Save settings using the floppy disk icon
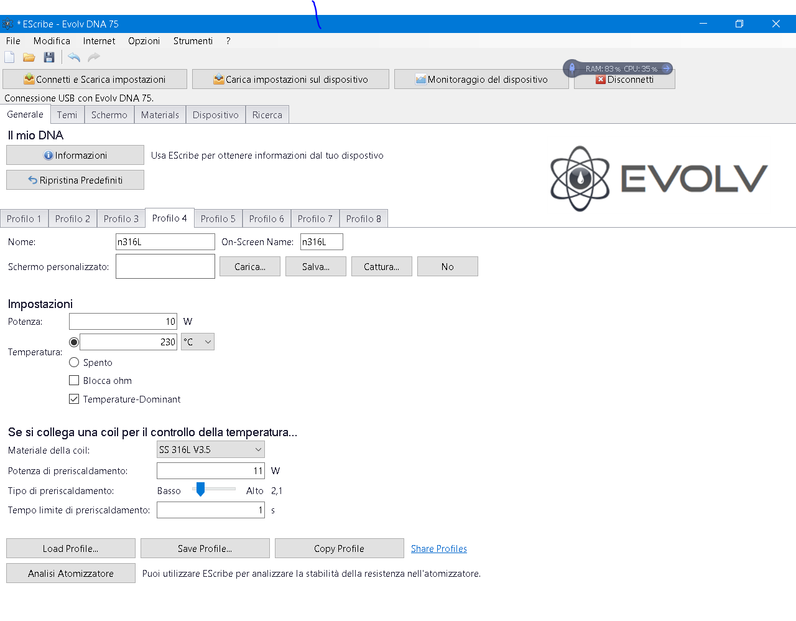Image resolution: width=796 pixels, height=621 pixels. (49, 57)
